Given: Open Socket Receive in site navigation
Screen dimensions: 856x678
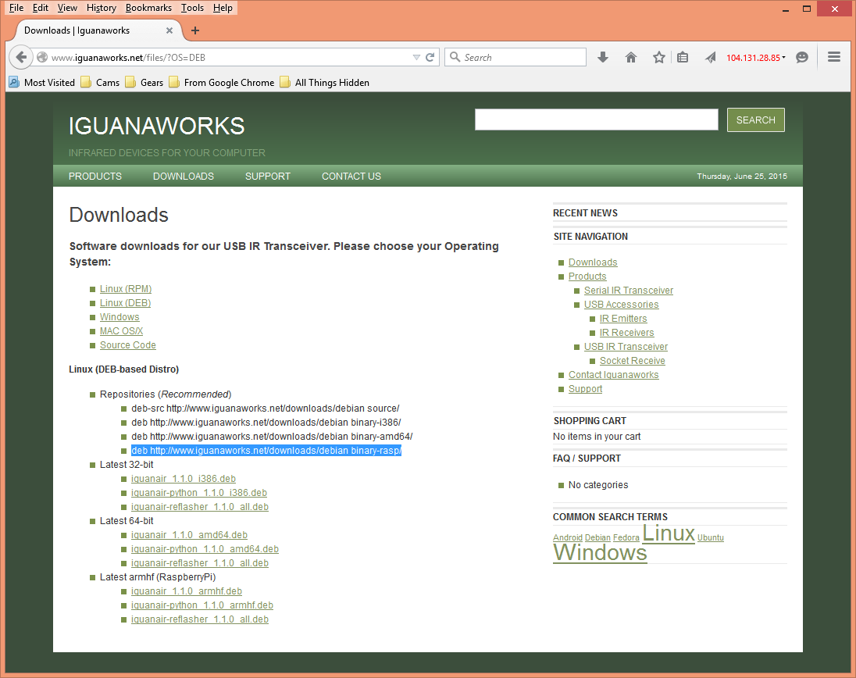Looking at the screenshot, I should click(x=632, y=361).
